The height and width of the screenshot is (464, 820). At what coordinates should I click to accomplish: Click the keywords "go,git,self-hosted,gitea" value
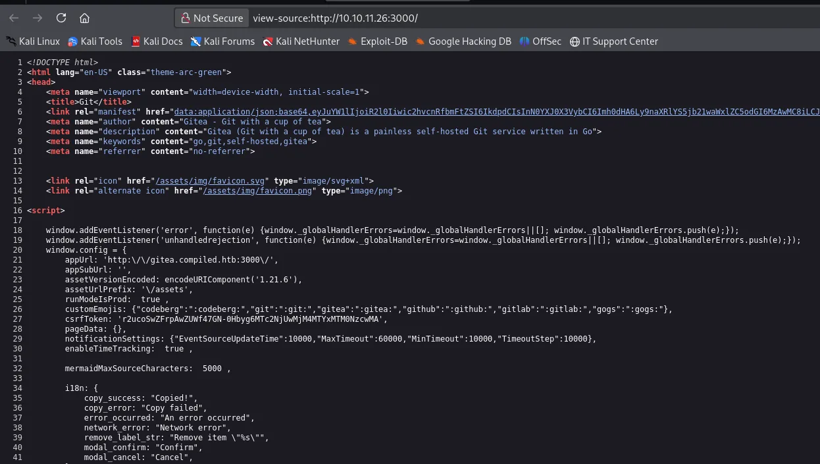[254, 142]
